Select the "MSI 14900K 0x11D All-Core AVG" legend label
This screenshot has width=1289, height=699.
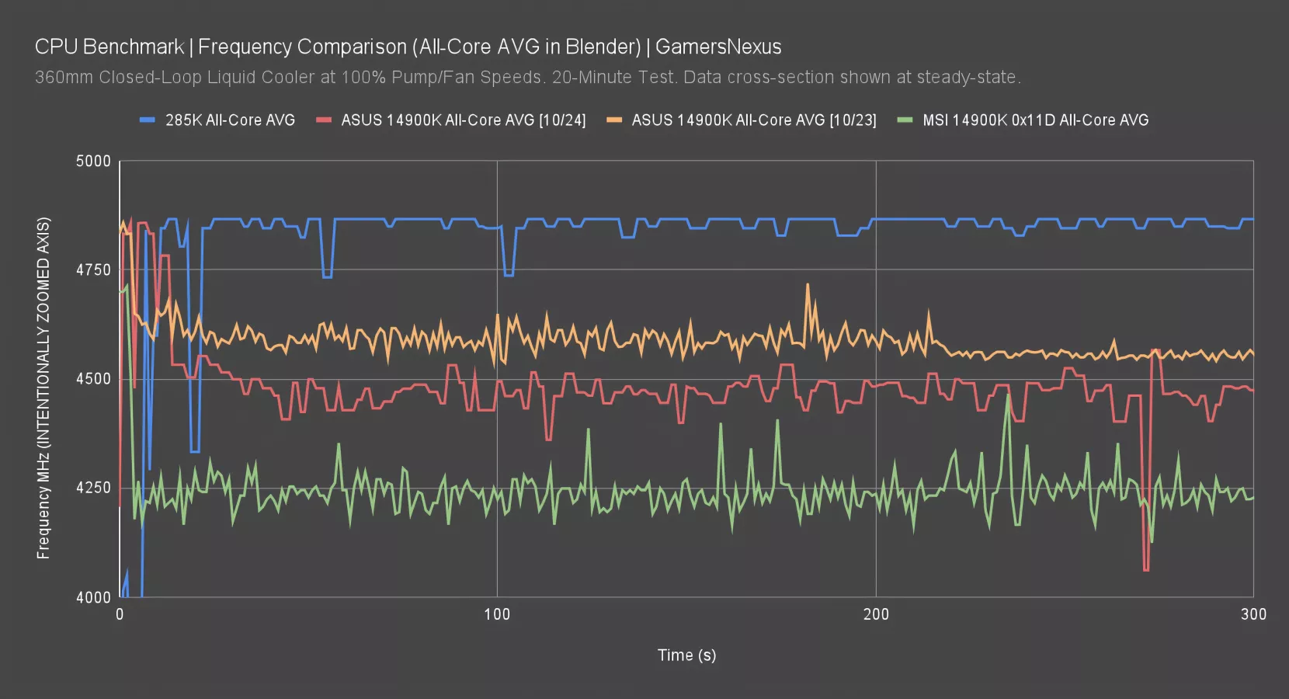1035,120
